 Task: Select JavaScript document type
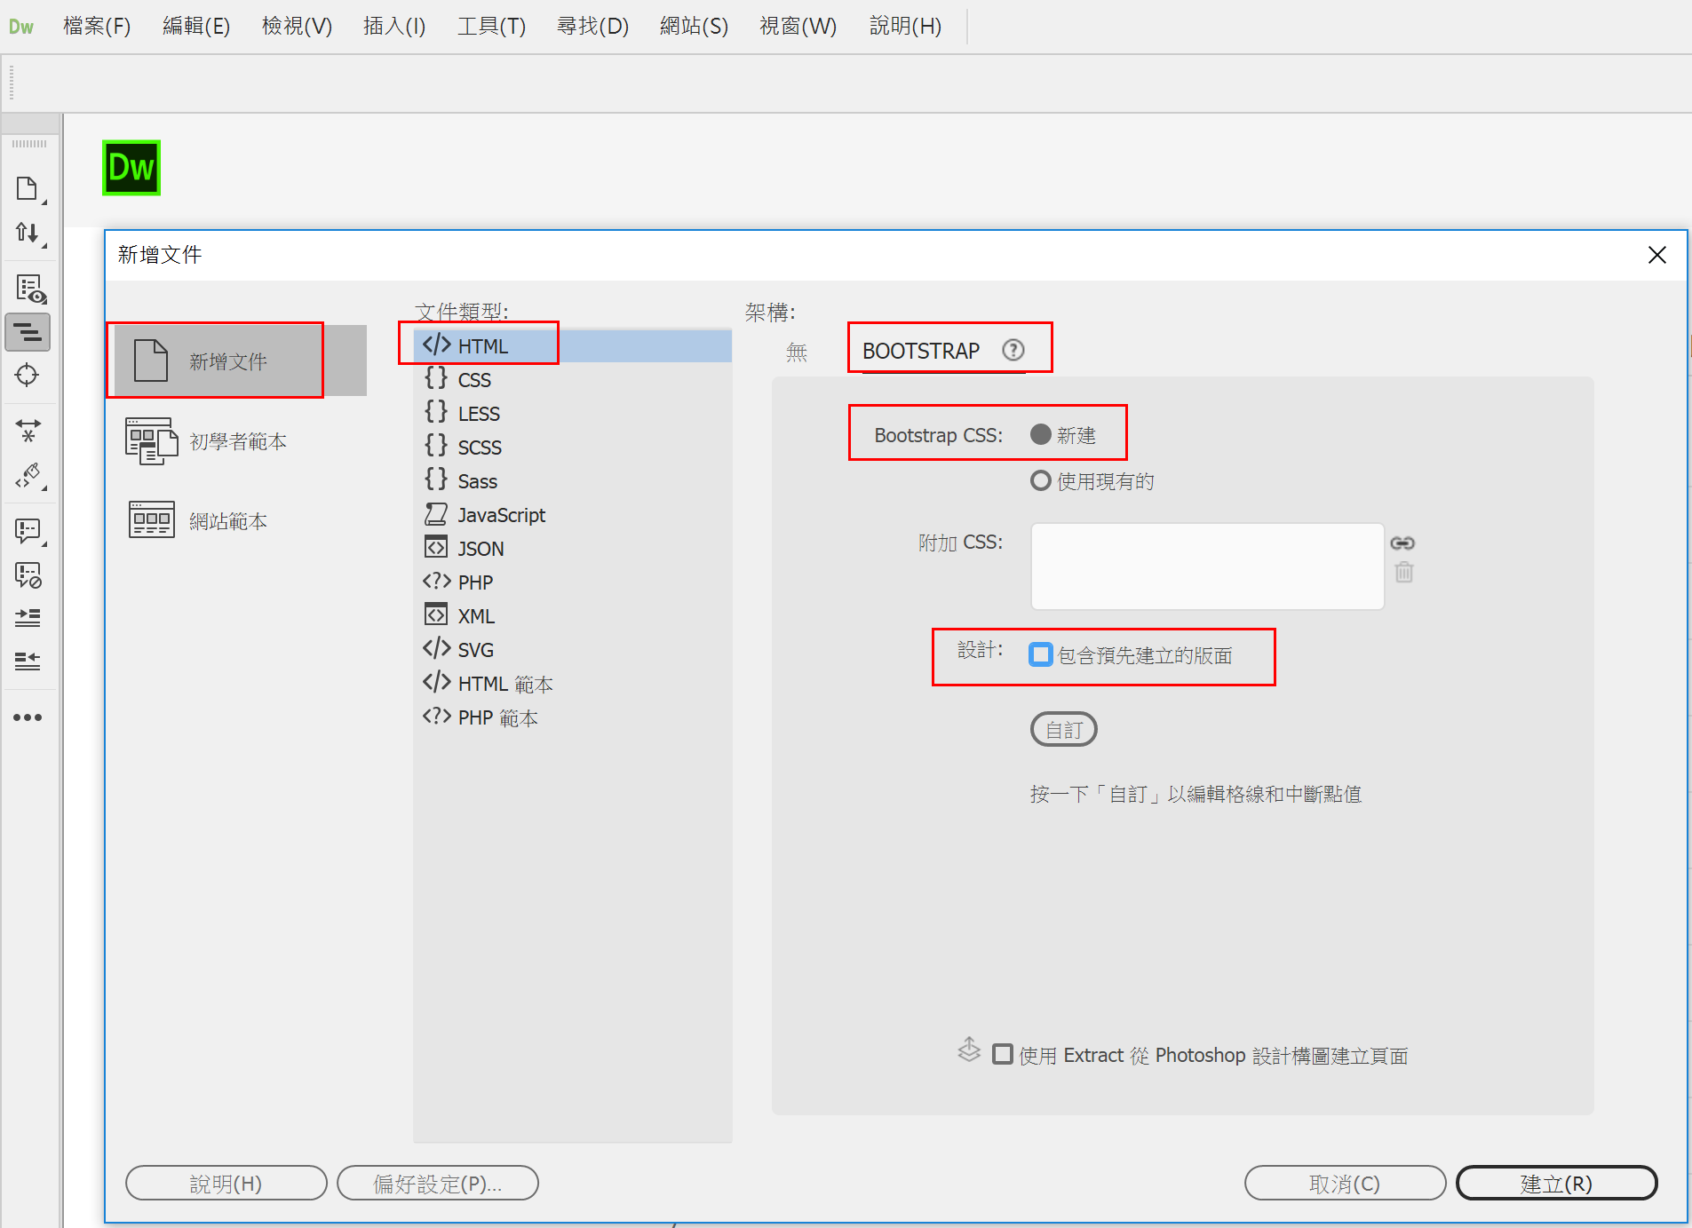573,514
